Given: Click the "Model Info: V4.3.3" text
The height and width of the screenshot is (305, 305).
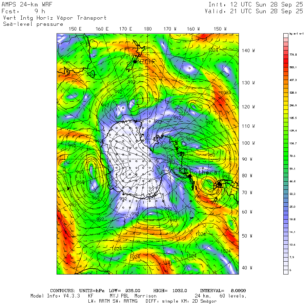Looking at the screenshot, I should pyautogui.click(x=55, y=296).
